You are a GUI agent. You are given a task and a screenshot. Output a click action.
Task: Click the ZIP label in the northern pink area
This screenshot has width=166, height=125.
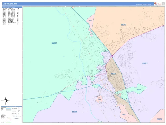(90, 21)
